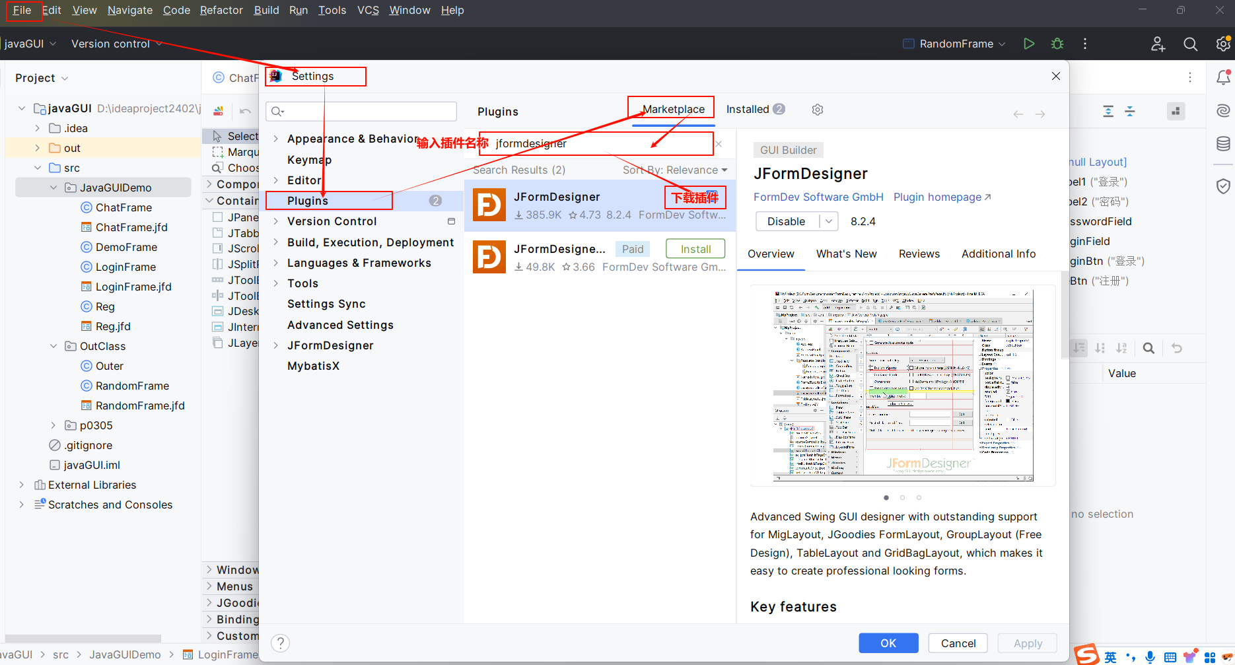Expand Build, Execution, Deployment group

coord(276,242)
